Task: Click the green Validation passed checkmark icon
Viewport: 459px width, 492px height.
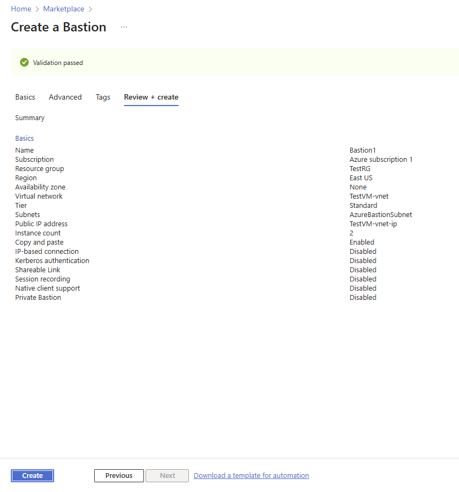Action: pos(24,62)
